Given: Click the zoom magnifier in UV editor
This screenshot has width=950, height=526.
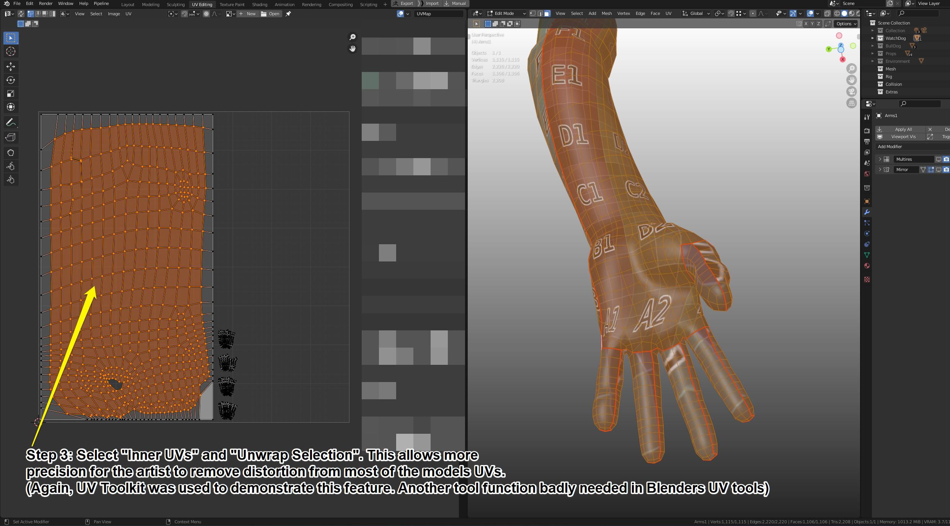Looking at the screenshot, I should click(x=353, y=37).
